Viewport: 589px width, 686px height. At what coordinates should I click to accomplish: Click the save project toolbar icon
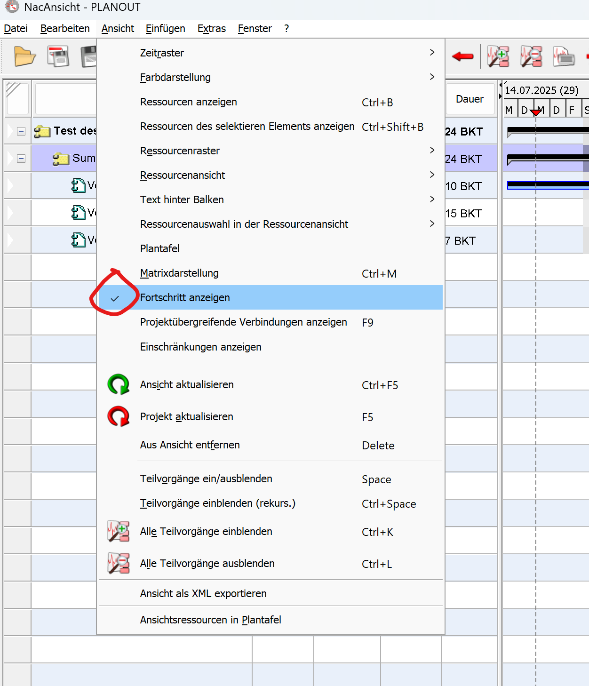tap(58, 56)
